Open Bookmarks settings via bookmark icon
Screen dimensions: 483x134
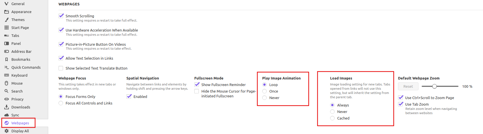click(x=7, y=59)
